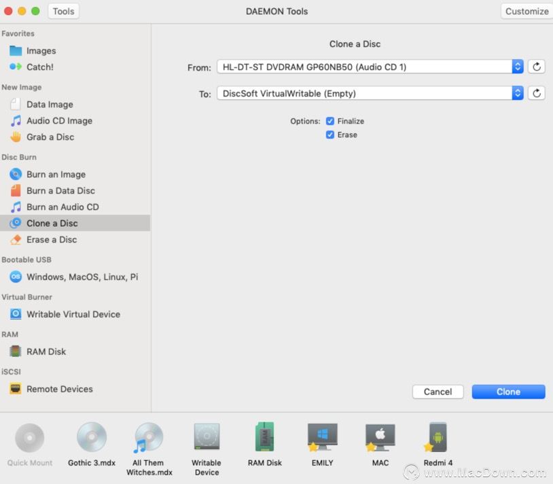This screenshot has width=553, height=484.
Task: Click Windows, MacOS, Linux, Pi label
Action: pyautogui.click(x=82, y=277)
